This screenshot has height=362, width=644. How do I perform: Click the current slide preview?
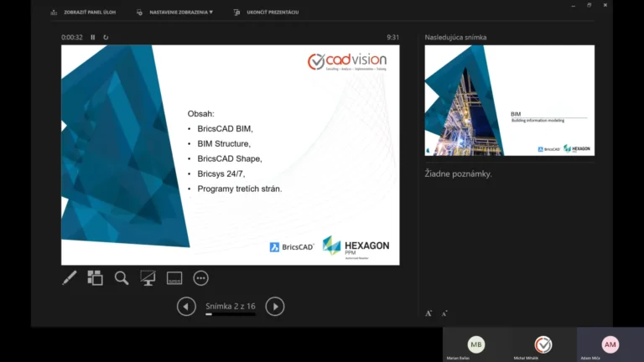click(230, 155)
